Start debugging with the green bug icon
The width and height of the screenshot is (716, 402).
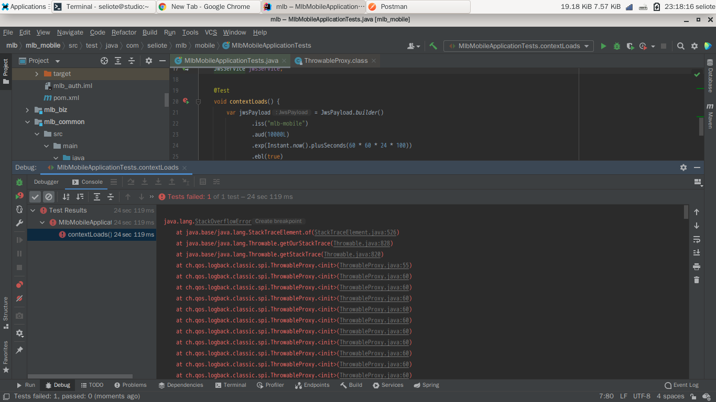tap(617, 46)
